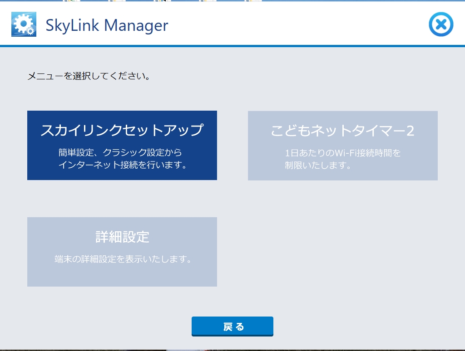Click the スカイリンクセットアップ heading text
The image size is (465, 351).
tap(122, 130)
